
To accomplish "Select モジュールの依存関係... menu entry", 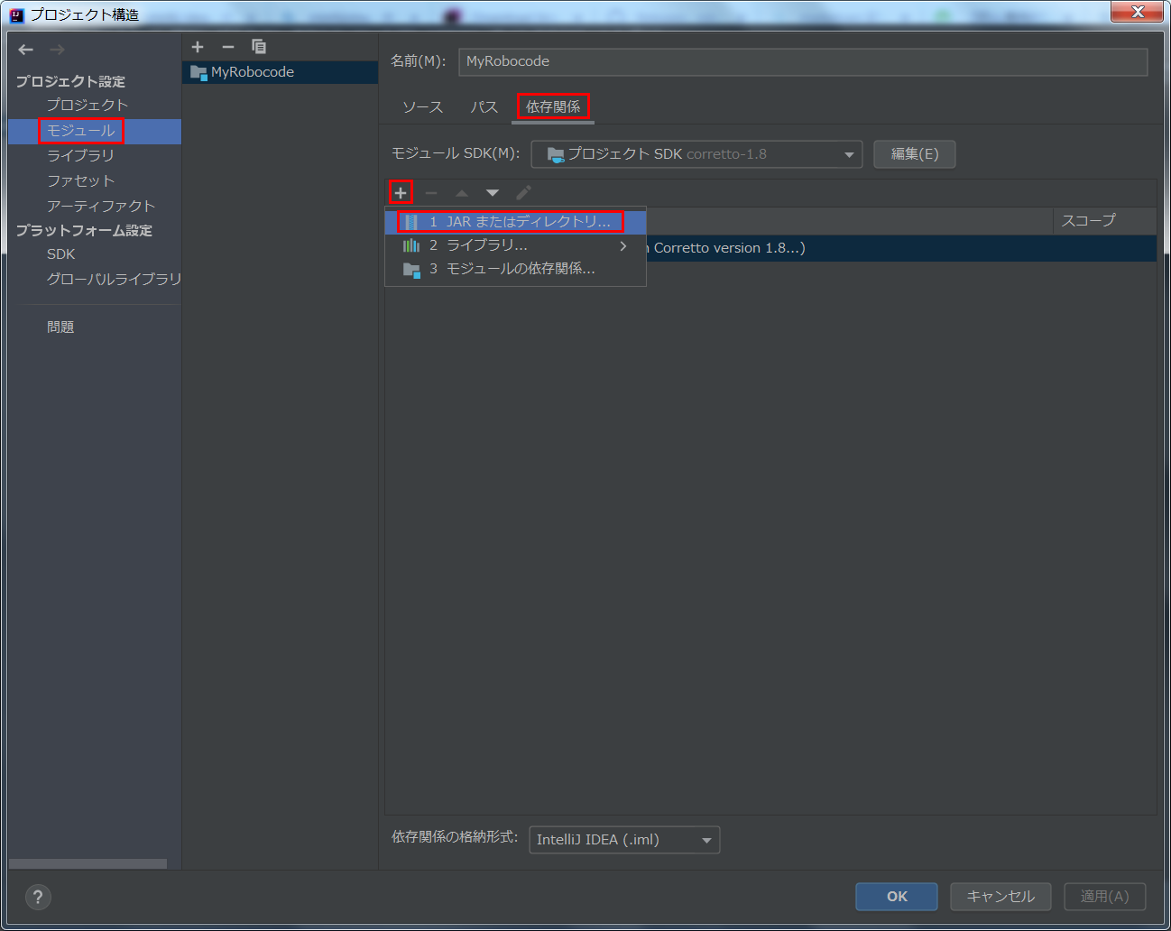I will pyautogui.click(x=515, y=269).
